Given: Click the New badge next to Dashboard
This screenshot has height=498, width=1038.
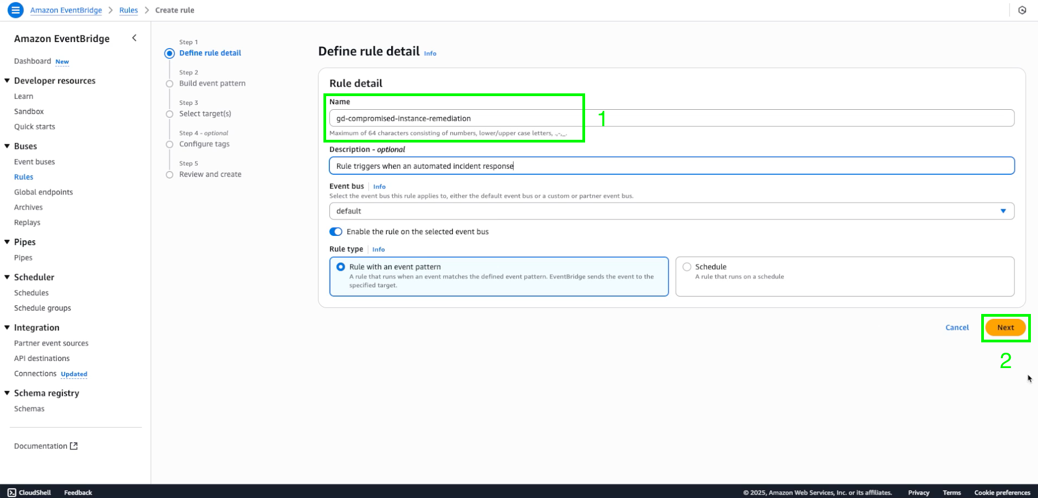Looking at the screenshot, I should tap(62, 62).
